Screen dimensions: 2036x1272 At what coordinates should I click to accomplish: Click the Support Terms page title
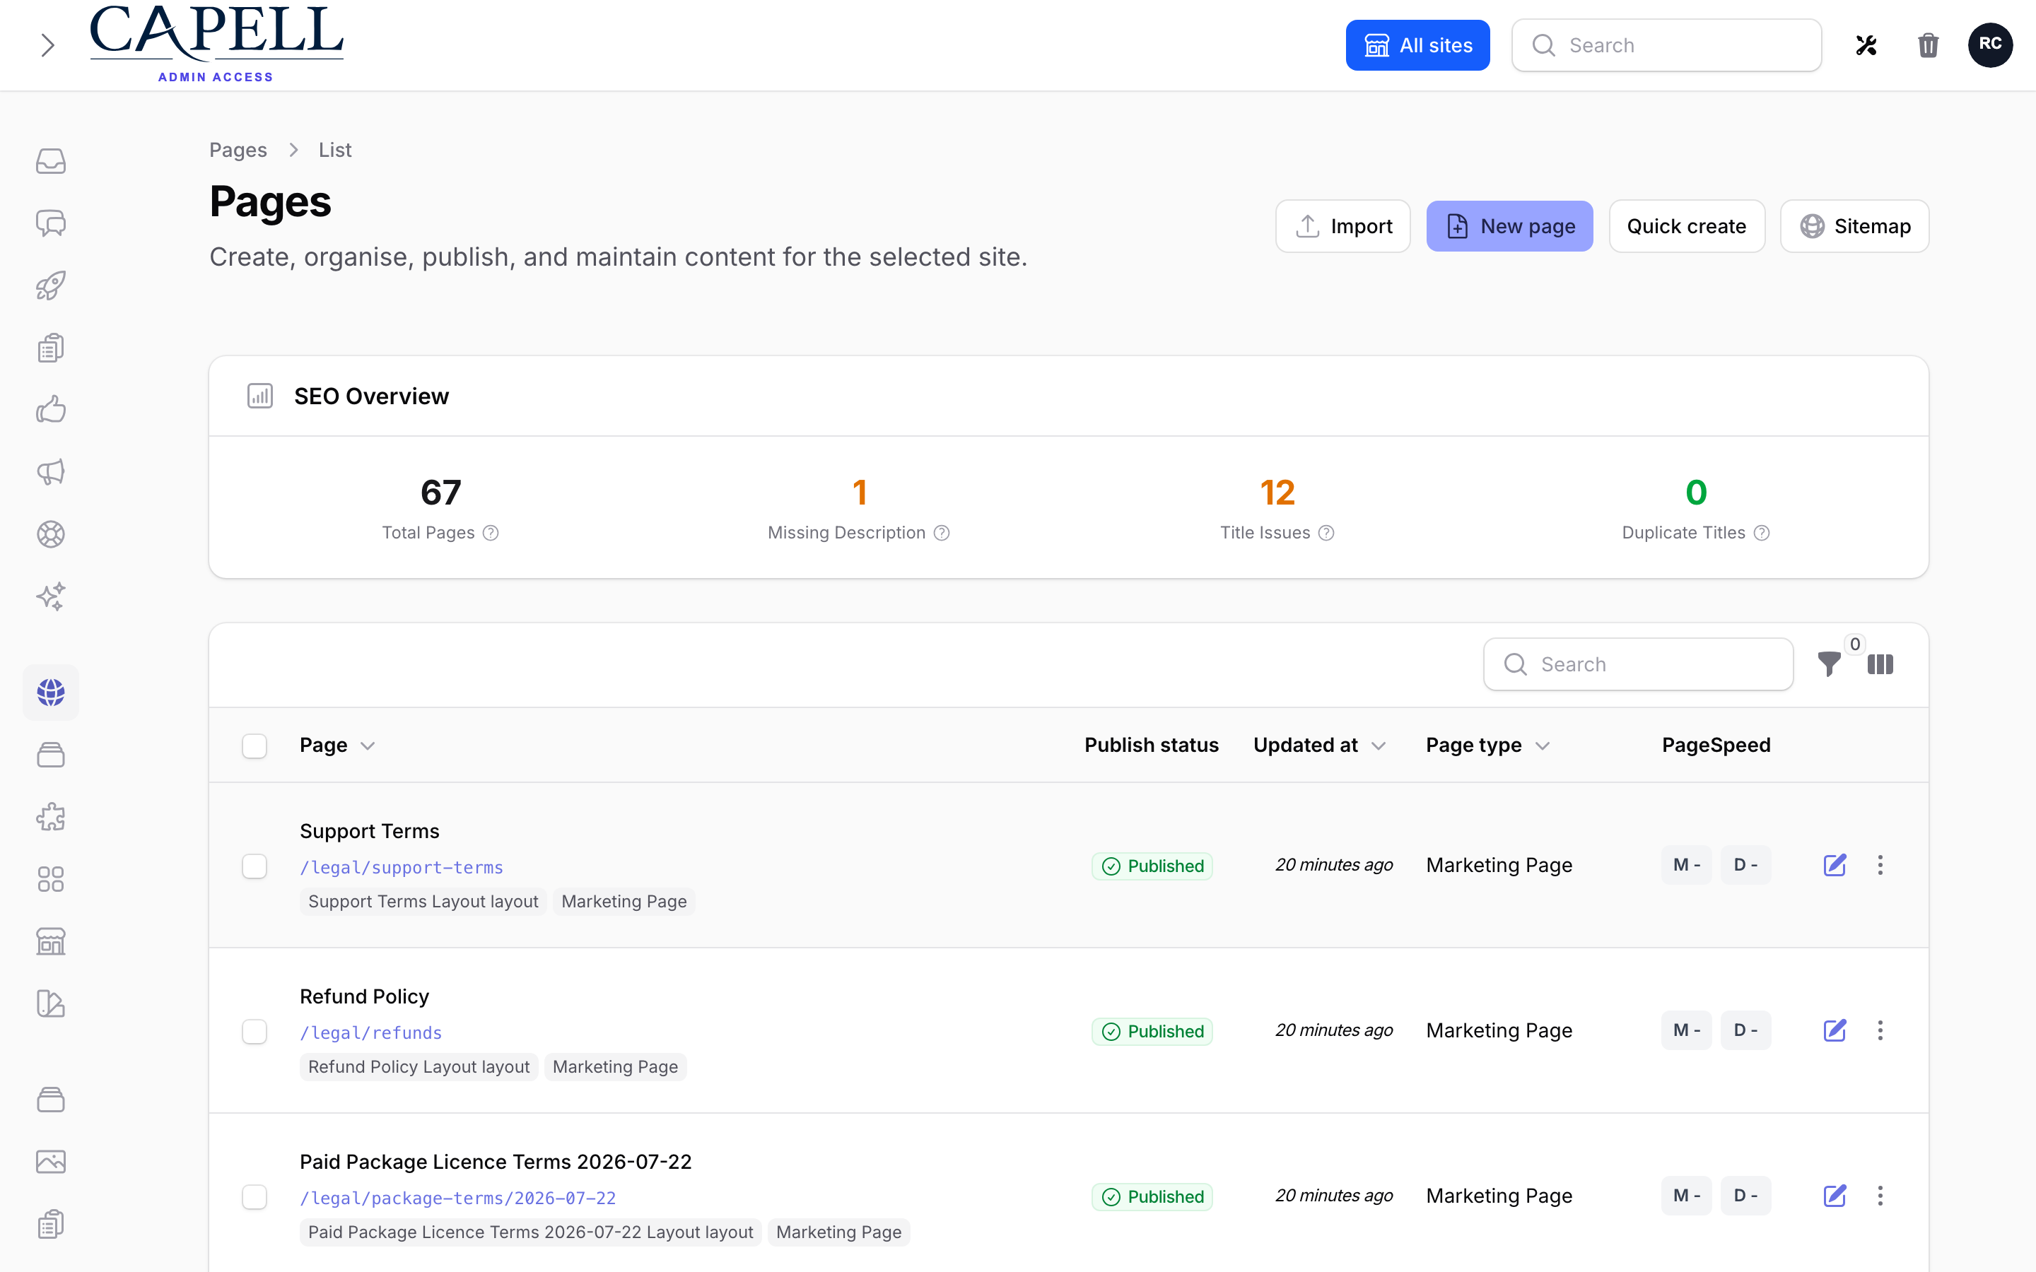click(x=369, y=831)
